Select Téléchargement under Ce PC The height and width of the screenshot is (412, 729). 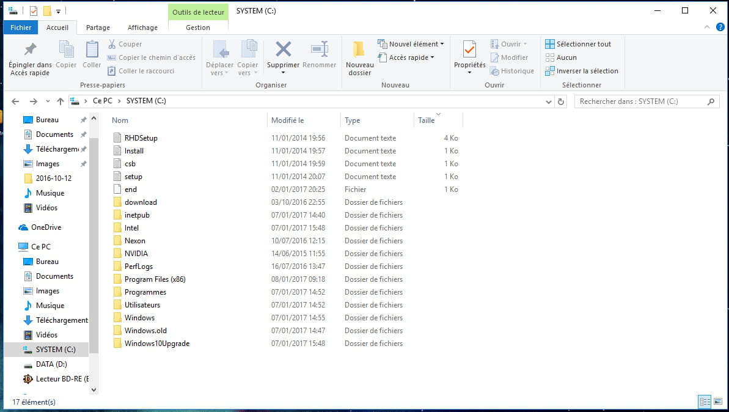56,320
